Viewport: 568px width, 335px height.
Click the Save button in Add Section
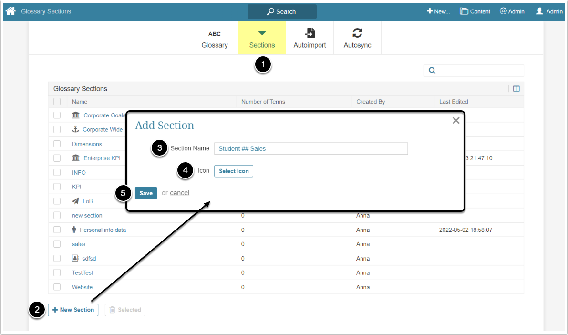[146, 193]
